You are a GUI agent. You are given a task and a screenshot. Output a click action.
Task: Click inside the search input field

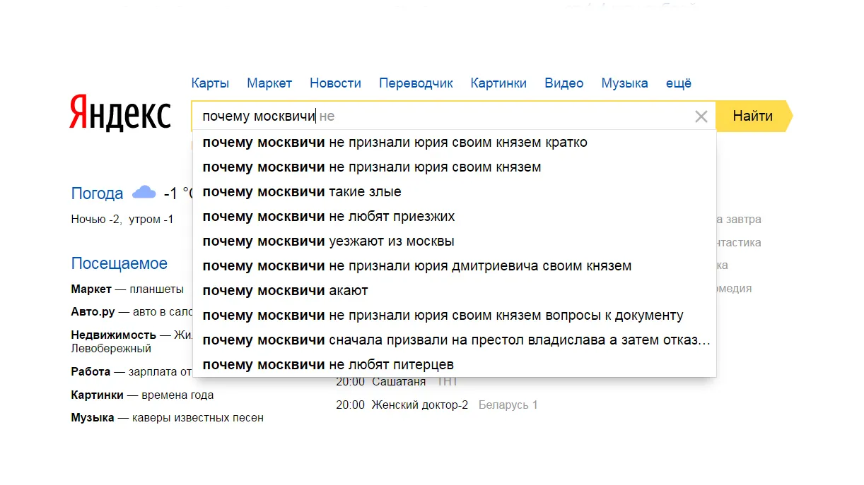442,116
